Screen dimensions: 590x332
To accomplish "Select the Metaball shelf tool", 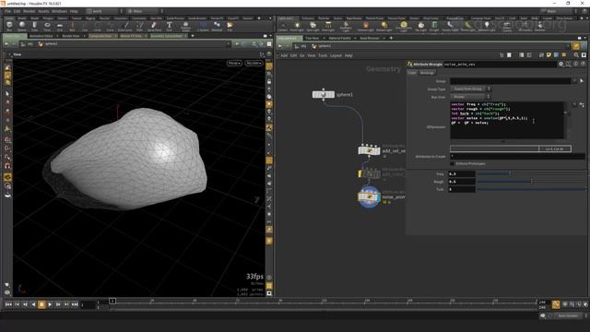I will (x=217, y=27).
